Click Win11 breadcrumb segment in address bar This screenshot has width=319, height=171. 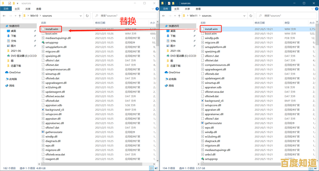tap(194, 16)
